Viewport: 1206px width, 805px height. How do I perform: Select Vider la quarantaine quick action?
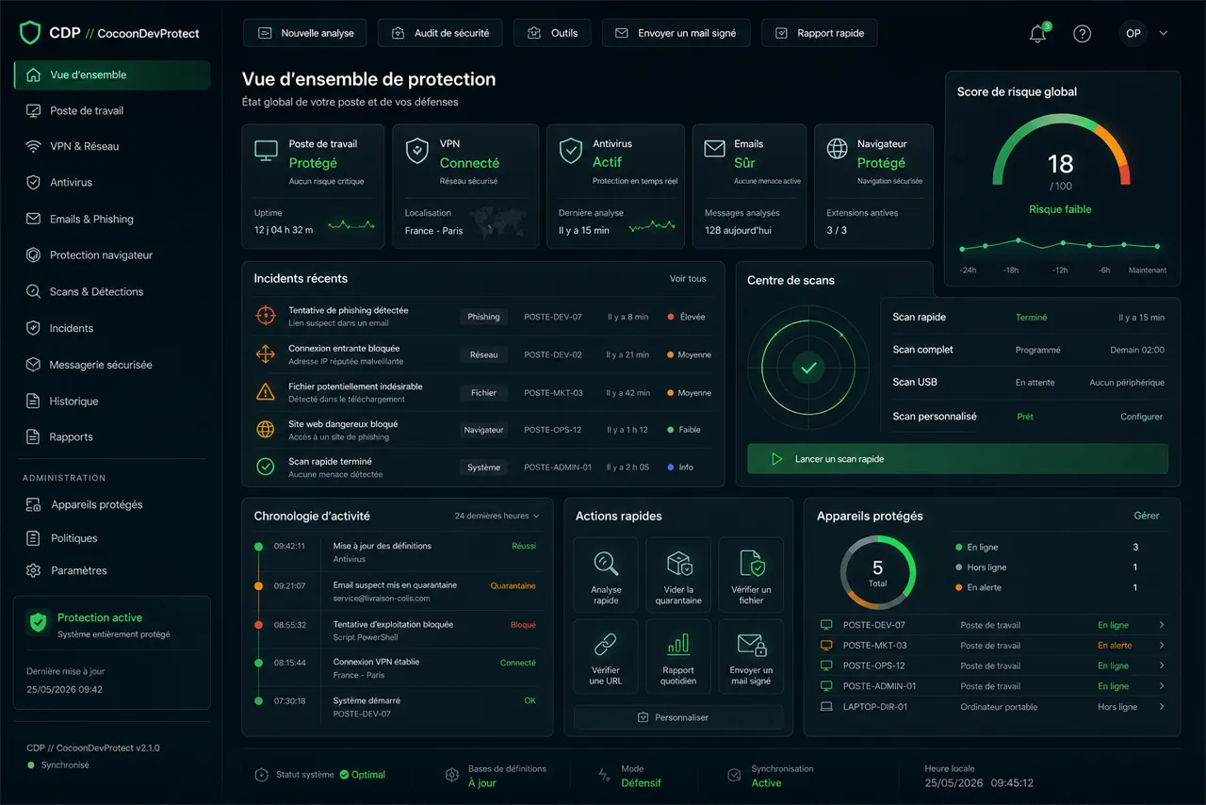678,575
